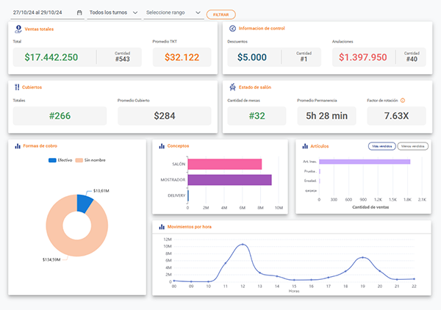Click the Estado de salón table icon
The image size is (441, 310).
[x=232, y=87]
